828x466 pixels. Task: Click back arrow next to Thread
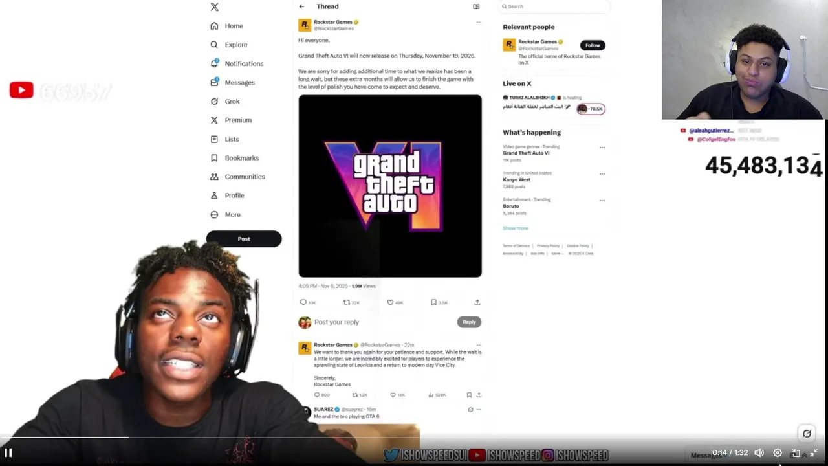[x=301, y=6]
